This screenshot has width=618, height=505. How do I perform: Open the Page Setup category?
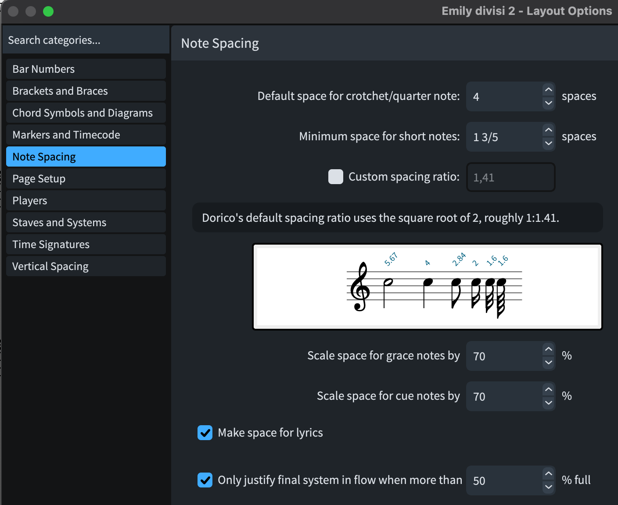coord(86,179)
